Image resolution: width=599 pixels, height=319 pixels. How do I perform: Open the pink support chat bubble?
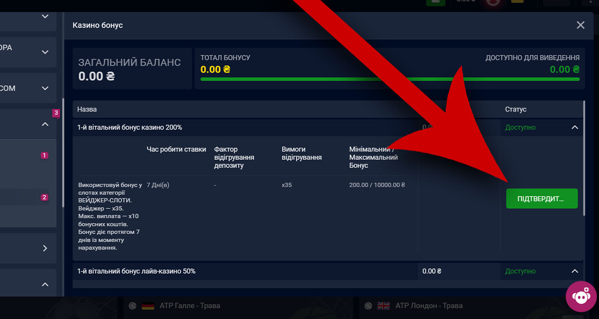click(581, 297)
